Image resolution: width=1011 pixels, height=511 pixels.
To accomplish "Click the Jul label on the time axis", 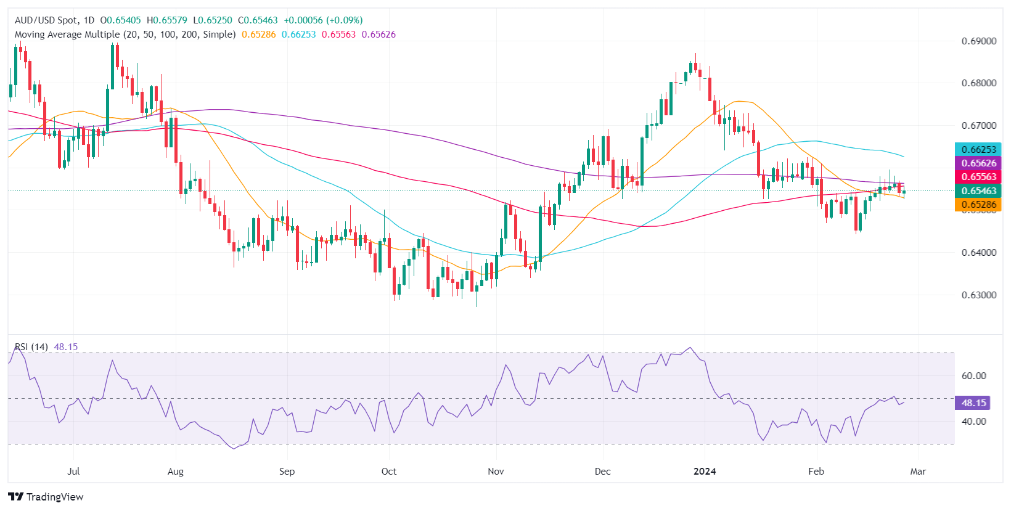I will (73, 472).
